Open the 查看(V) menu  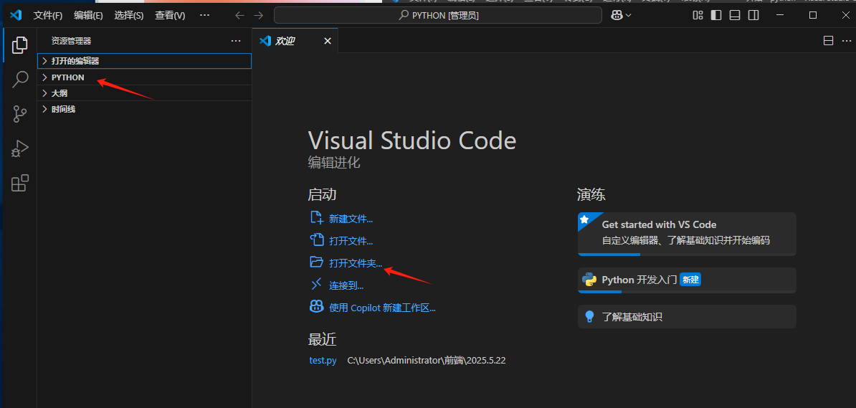[x=170, y=15]
